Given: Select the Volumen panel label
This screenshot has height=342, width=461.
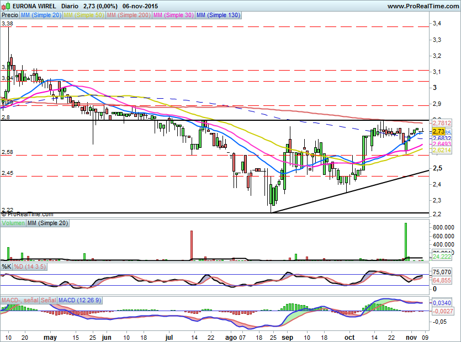Looking at the screenshot, I should (x=13, y=223).
